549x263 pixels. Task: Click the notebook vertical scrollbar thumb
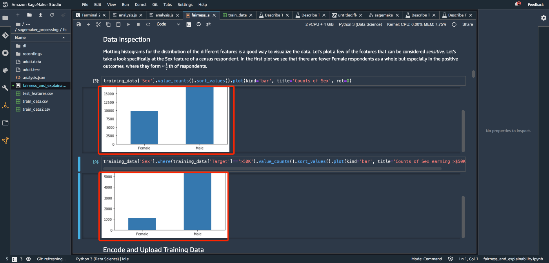click(473, 74)
